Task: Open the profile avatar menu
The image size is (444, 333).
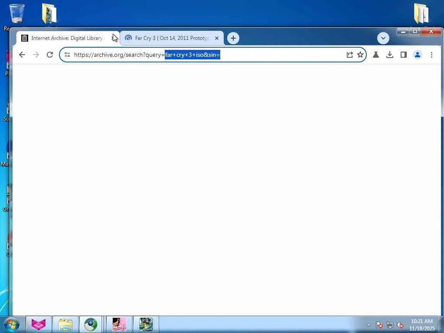Action: [x=418, y=55]
